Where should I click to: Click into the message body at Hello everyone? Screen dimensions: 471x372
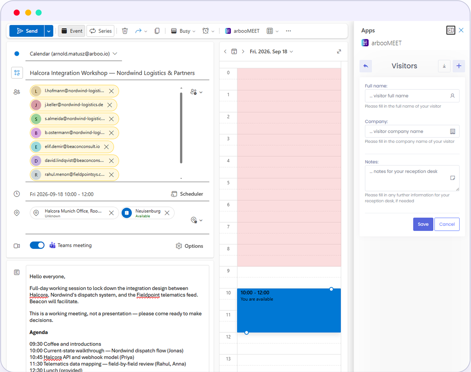click(47, 277)
